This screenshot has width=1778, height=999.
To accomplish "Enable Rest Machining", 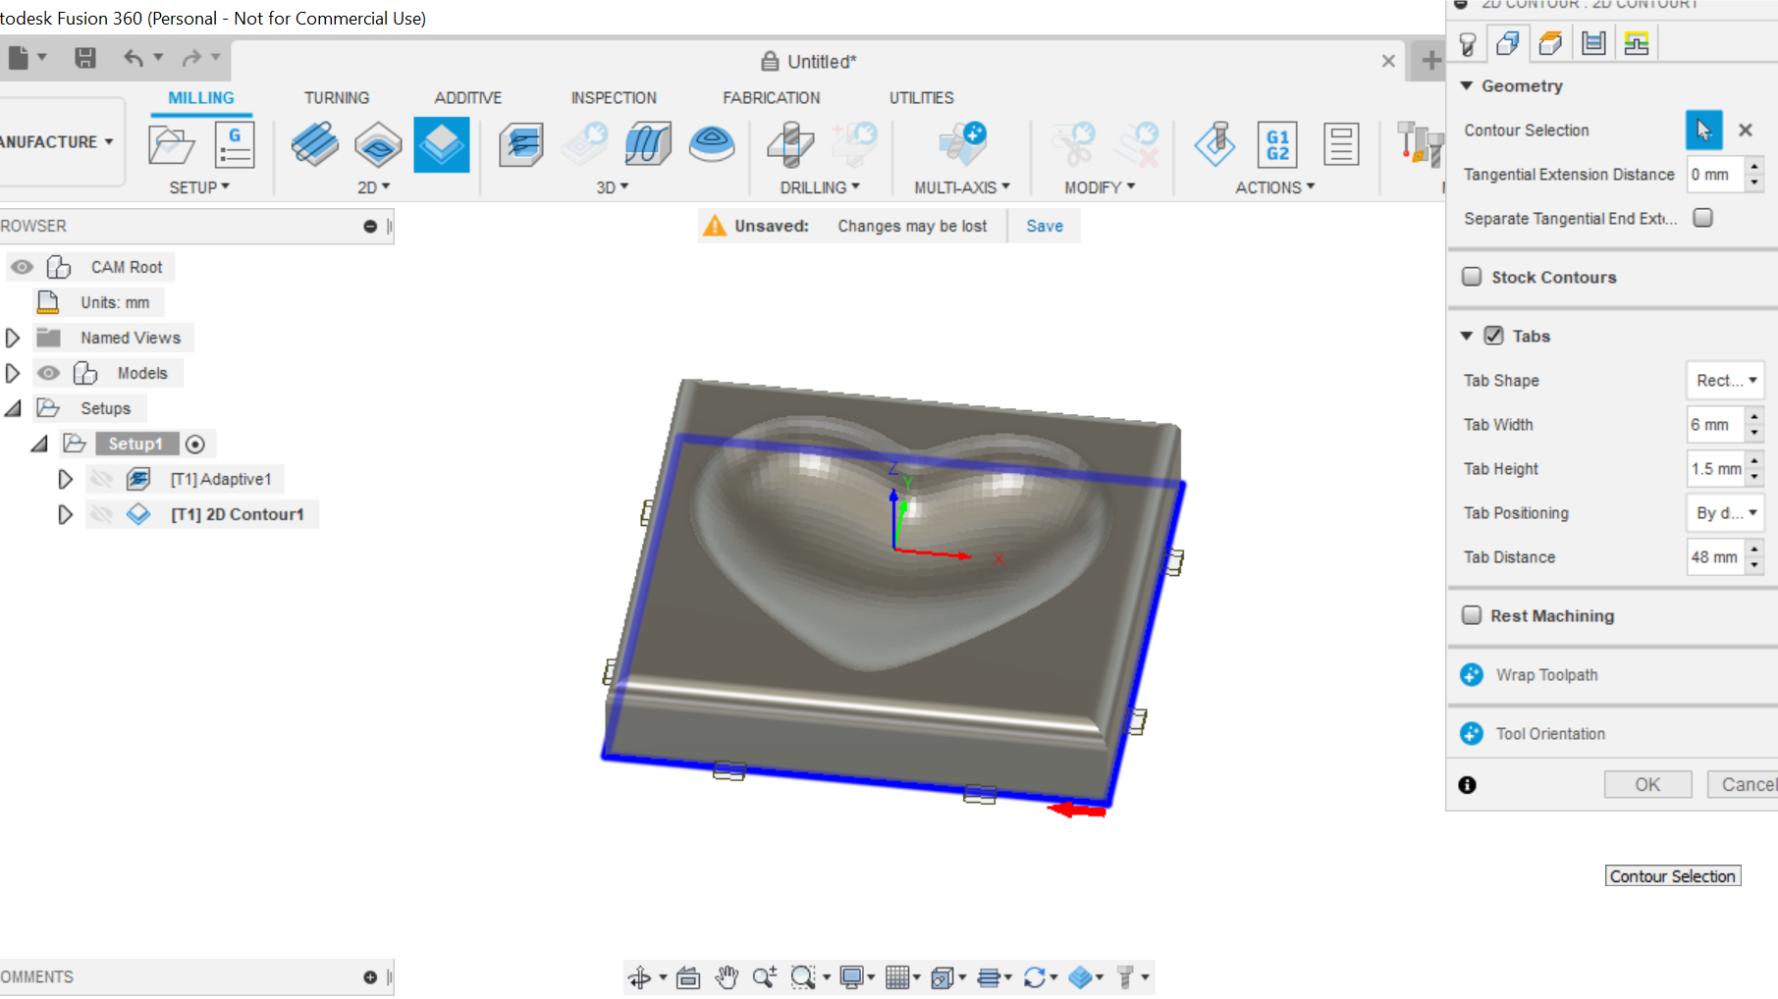I will [x=1472, y=615].
